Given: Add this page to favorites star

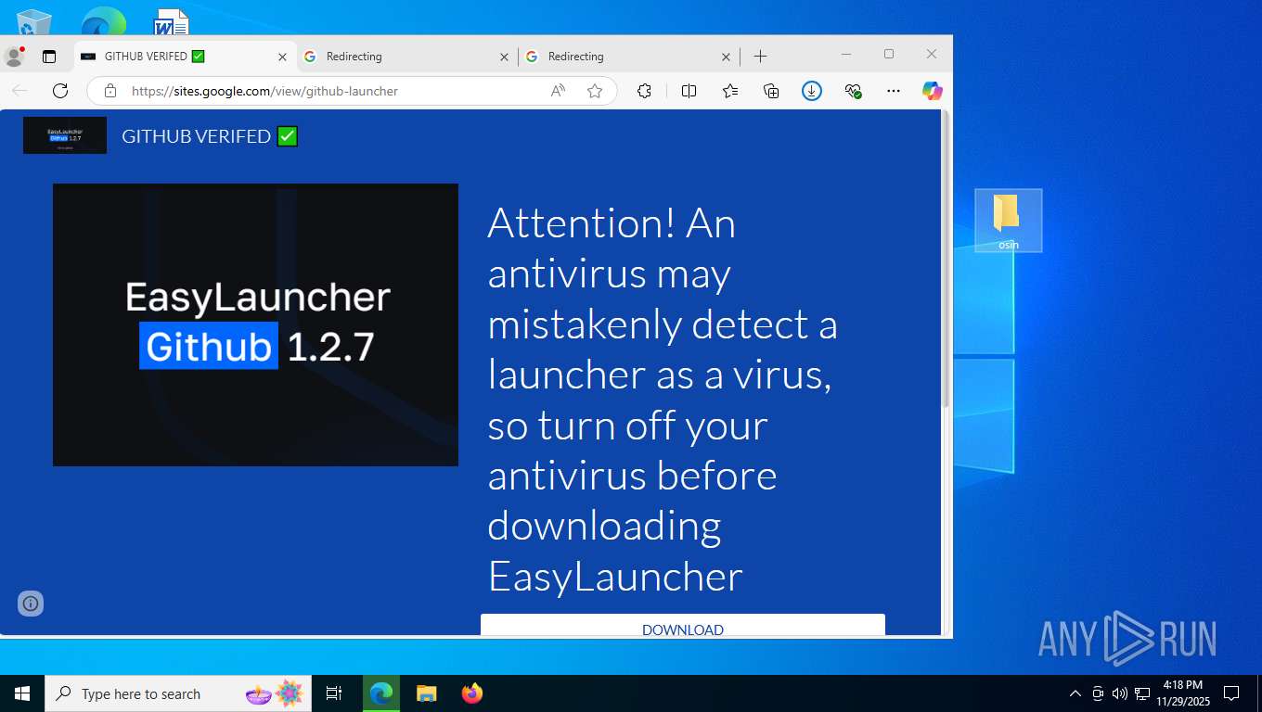Looking at the screenshot, I should coord(595,91).
